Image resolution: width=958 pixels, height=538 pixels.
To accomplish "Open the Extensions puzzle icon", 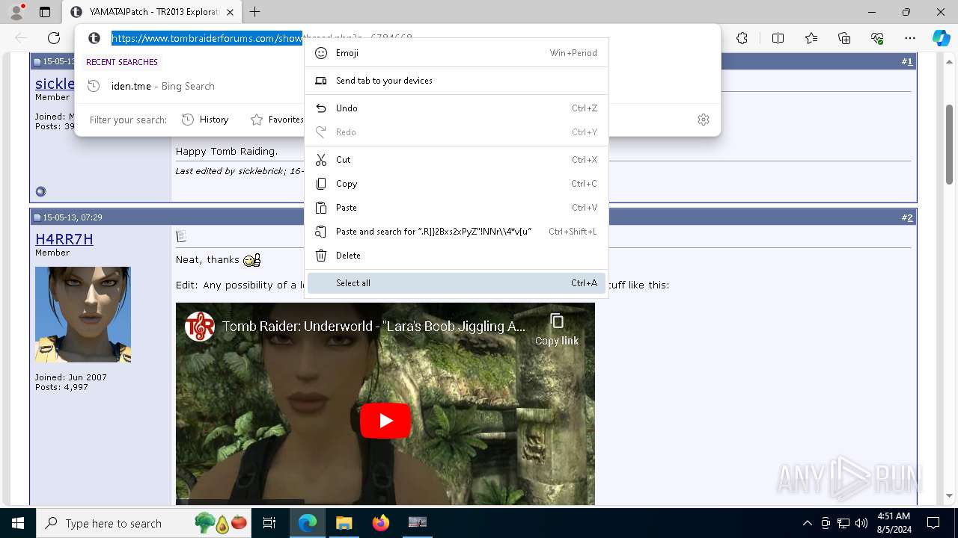I will [742, 38].
